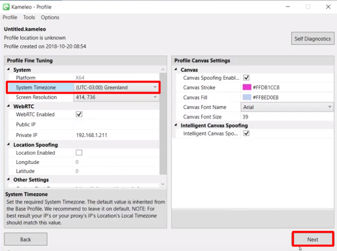Click the Latitude value field
The height and width of the screenshot is (251, 337).
click(116, 171)
